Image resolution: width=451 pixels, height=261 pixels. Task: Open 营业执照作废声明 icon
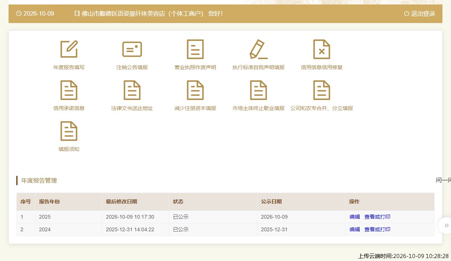click(195, 49)
